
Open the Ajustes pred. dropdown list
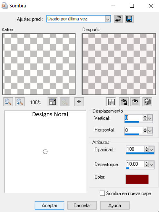(x=108, y=19)
